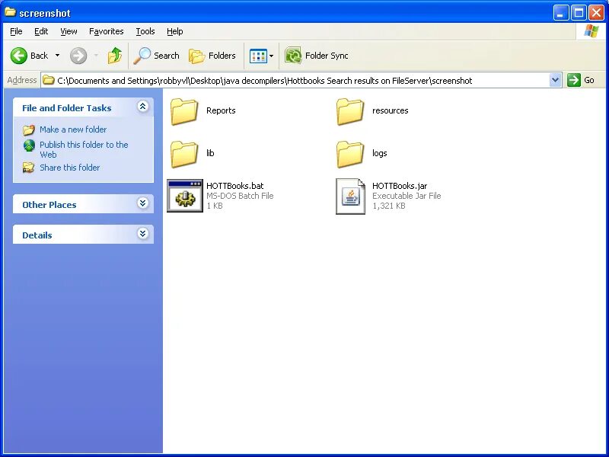Click the Up one level folder icon
609x457 pixels.
115,56
